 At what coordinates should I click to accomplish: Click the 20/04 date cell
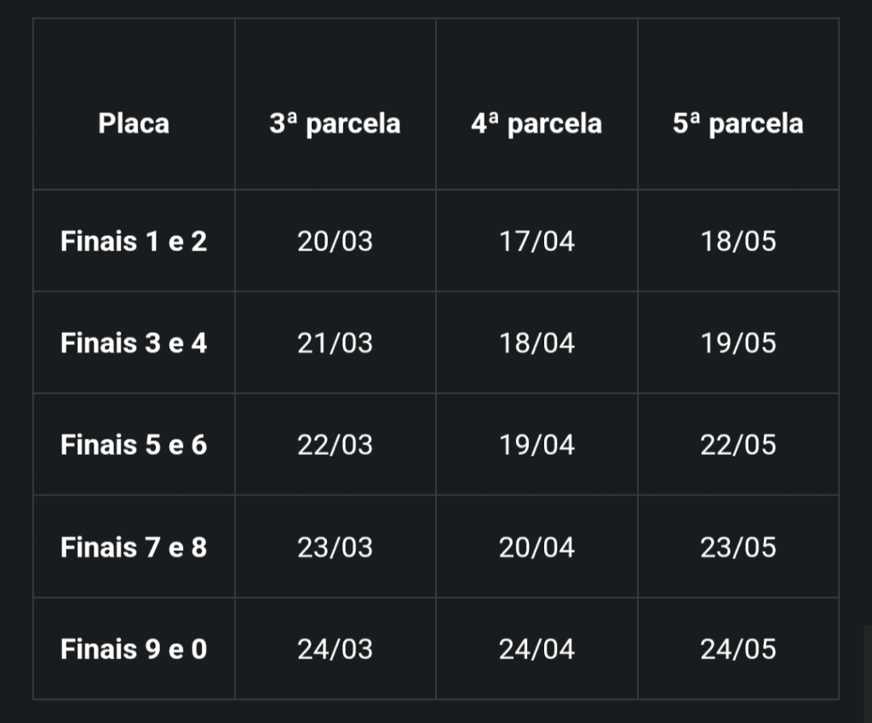click(x=536, y=548)
